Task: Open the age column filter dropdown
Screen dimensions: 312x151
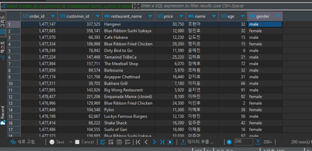Action: coord(243,16)
